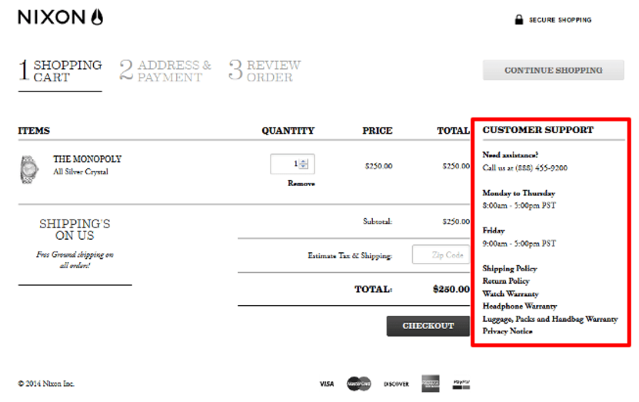The image size is (639, 402).
Task: Click the 'Secure Shopping' text
Action: pos(560,20)
